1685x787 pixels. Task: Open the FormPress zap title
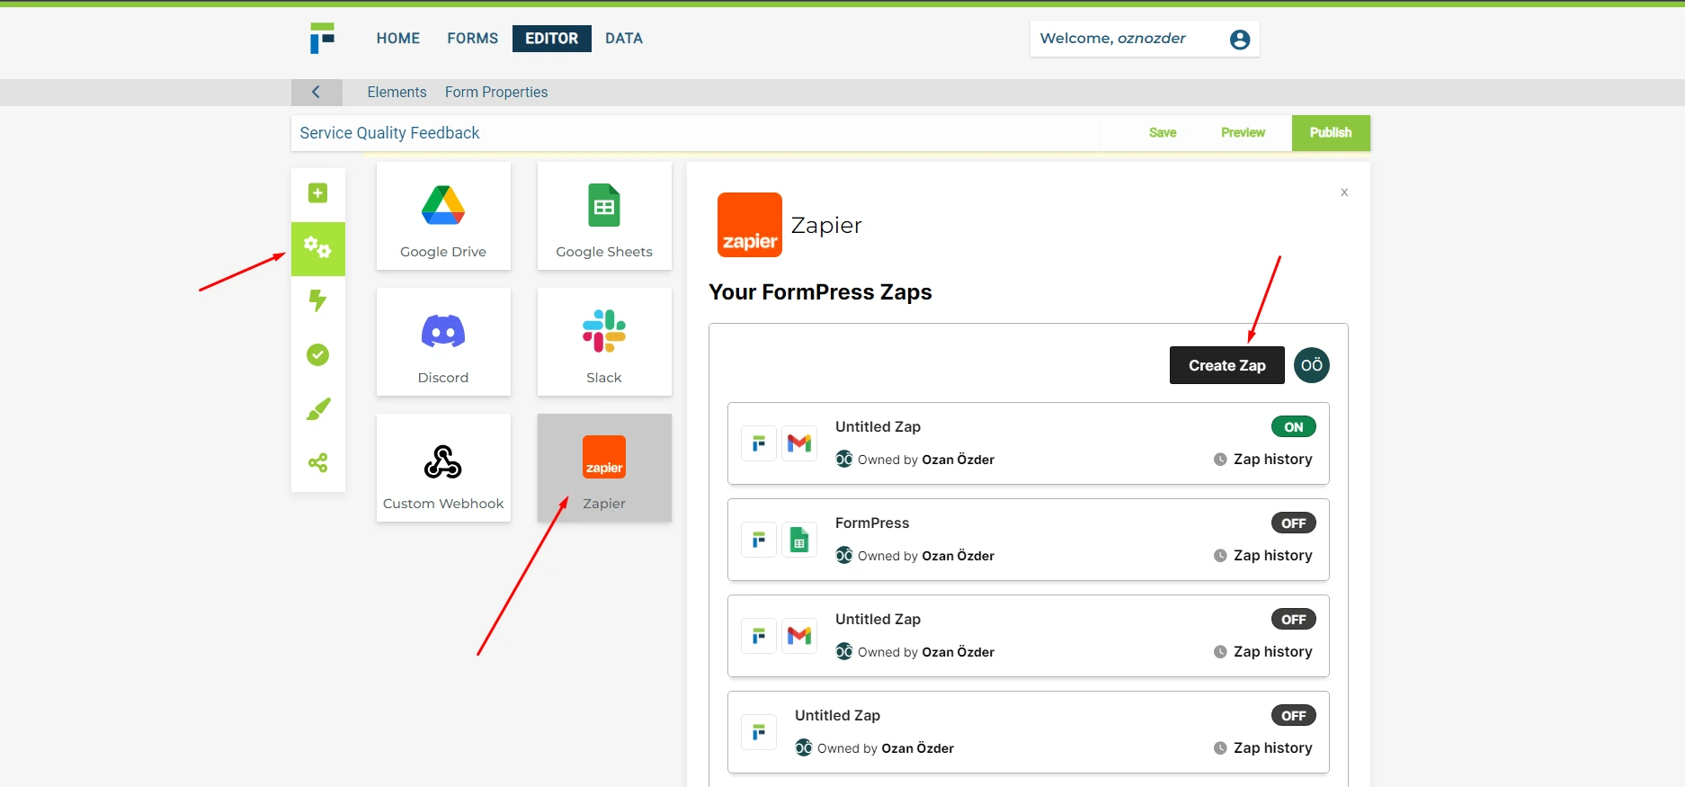coord(872,523)
